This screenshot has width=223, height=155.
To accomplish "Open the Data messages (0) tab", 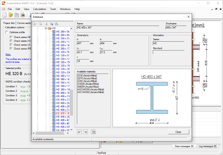I will 184,146.
